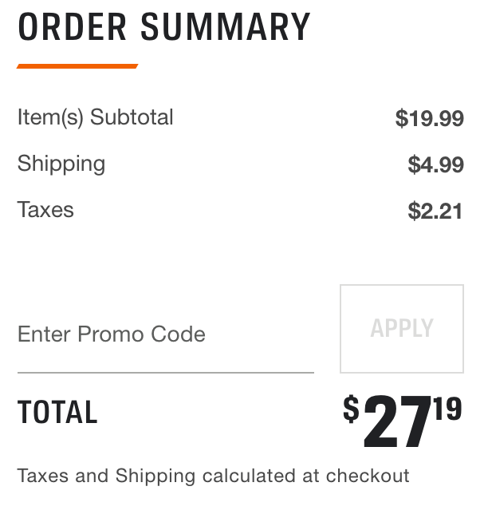Image resolution: width=488 pixels, height=522 pixels.
Task: Click the word Shipping in the footnote
Action: pos(155,477)
